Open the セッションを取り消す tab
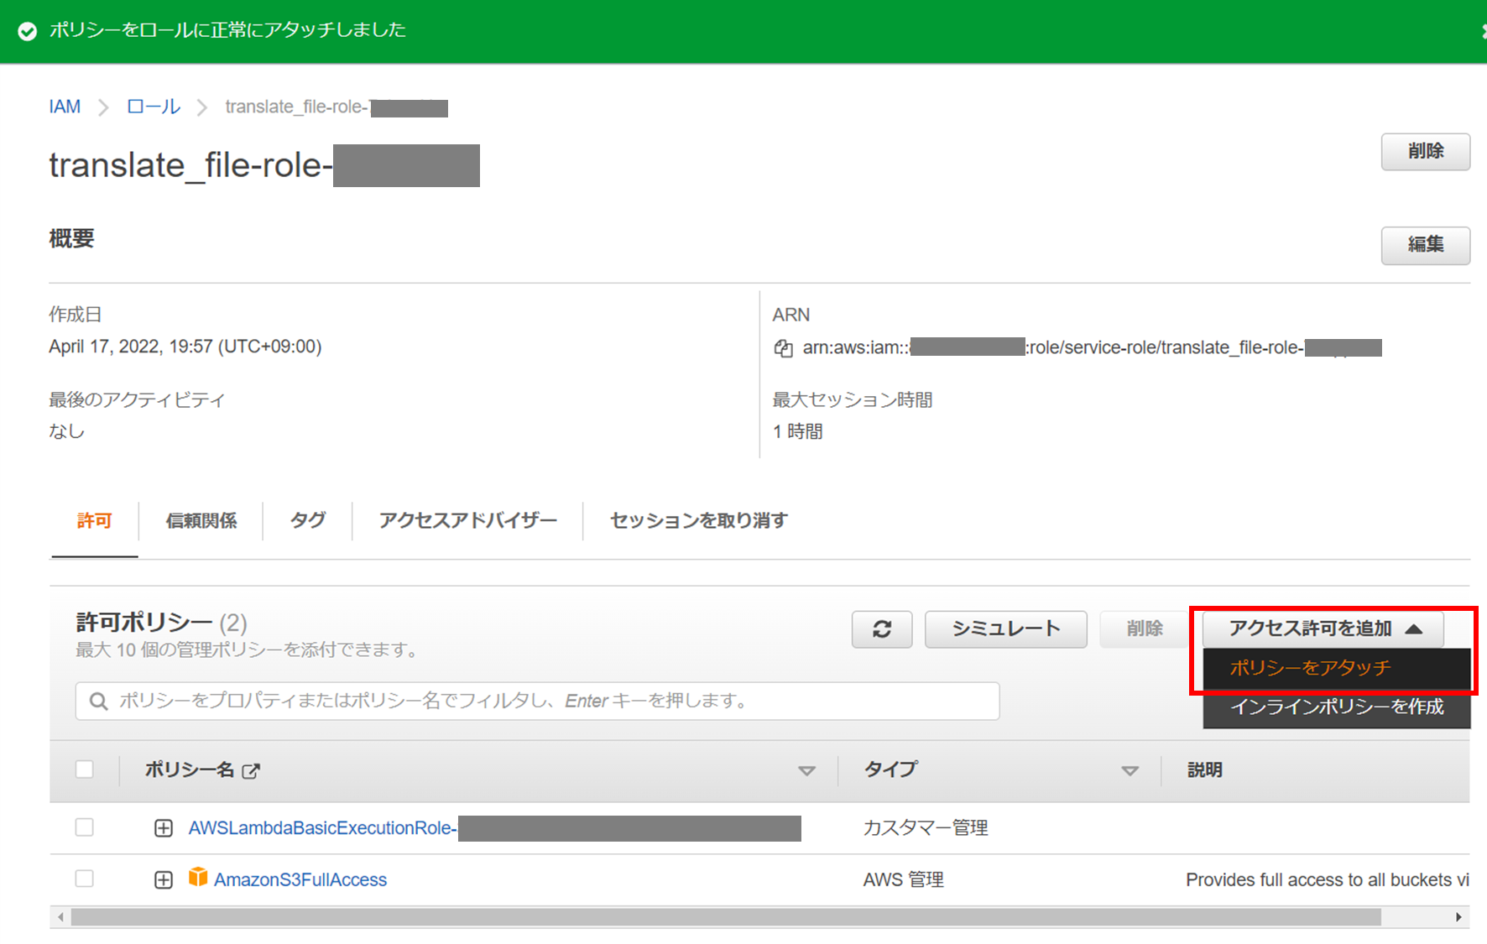1487x944 pixels. [699, 521]
